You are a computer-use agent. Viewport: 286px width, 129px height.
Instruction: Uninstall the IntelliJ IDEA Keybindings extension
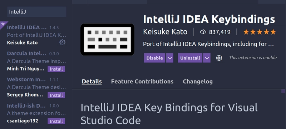(190, 58)
